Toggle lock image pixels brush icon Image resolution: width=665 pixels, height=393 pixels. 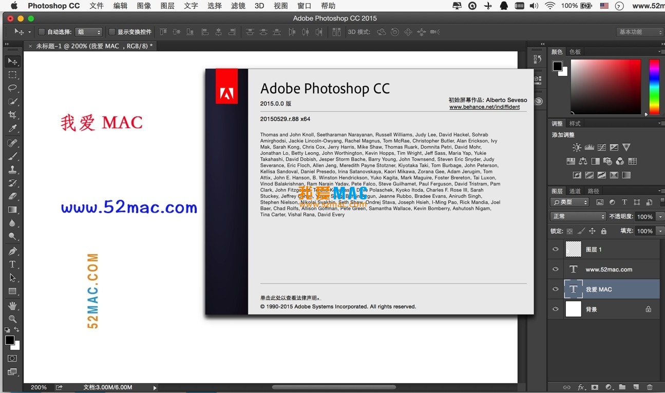[581, 231]
